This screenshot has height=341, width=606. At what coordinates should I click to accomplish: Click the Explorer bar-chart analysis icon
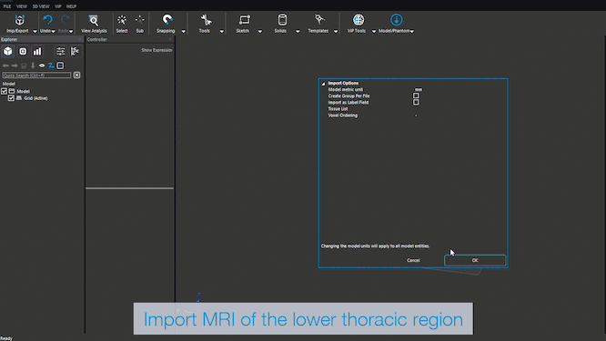(x=37, y=51)
